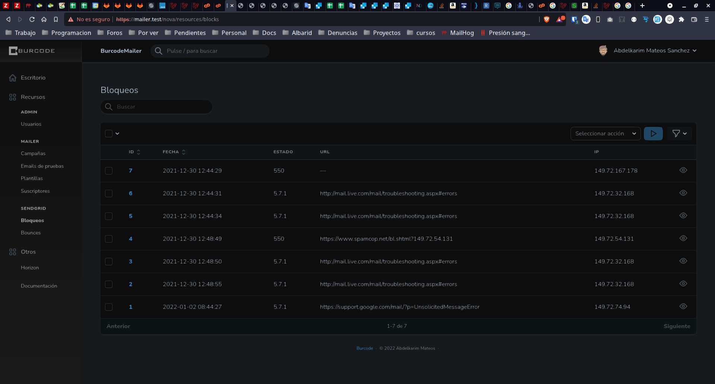Screen dimensions: 715x384
Task: View block row with Google support URL
Action: click(x=683, y=307)
